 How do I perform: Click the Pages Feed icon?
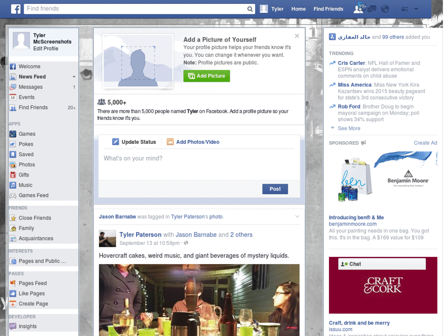pos(13,283)
